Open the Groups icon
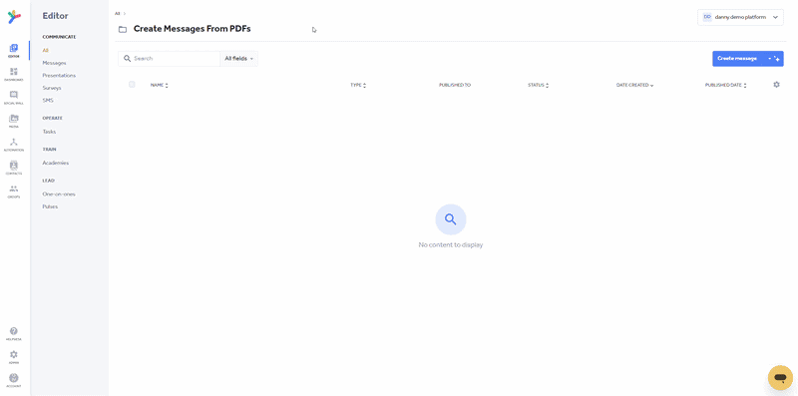Viewport: 798px width, 396px height. click(x=14, y=191)
